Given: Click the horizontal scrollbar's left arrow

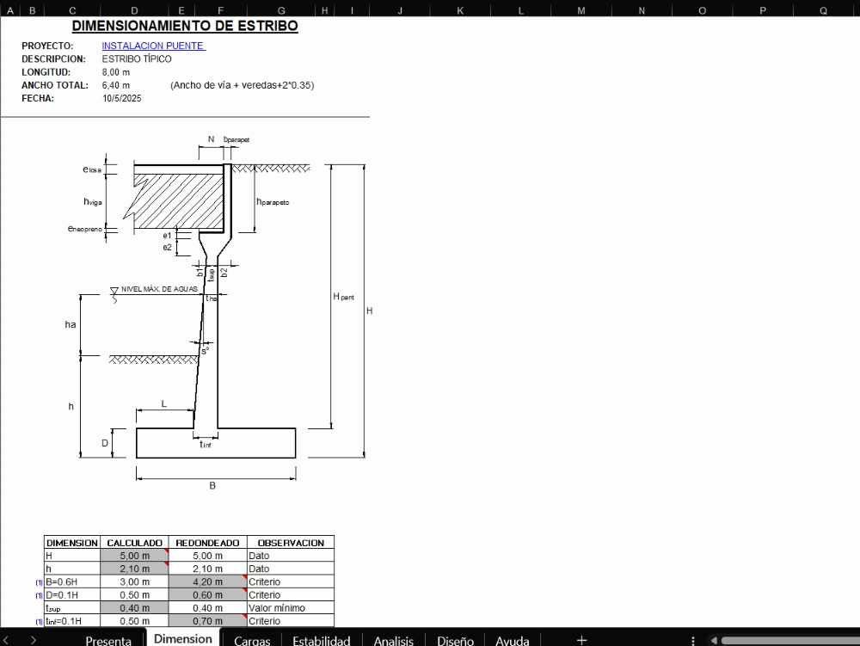Looking at the screenshot, I should point(713,640).
